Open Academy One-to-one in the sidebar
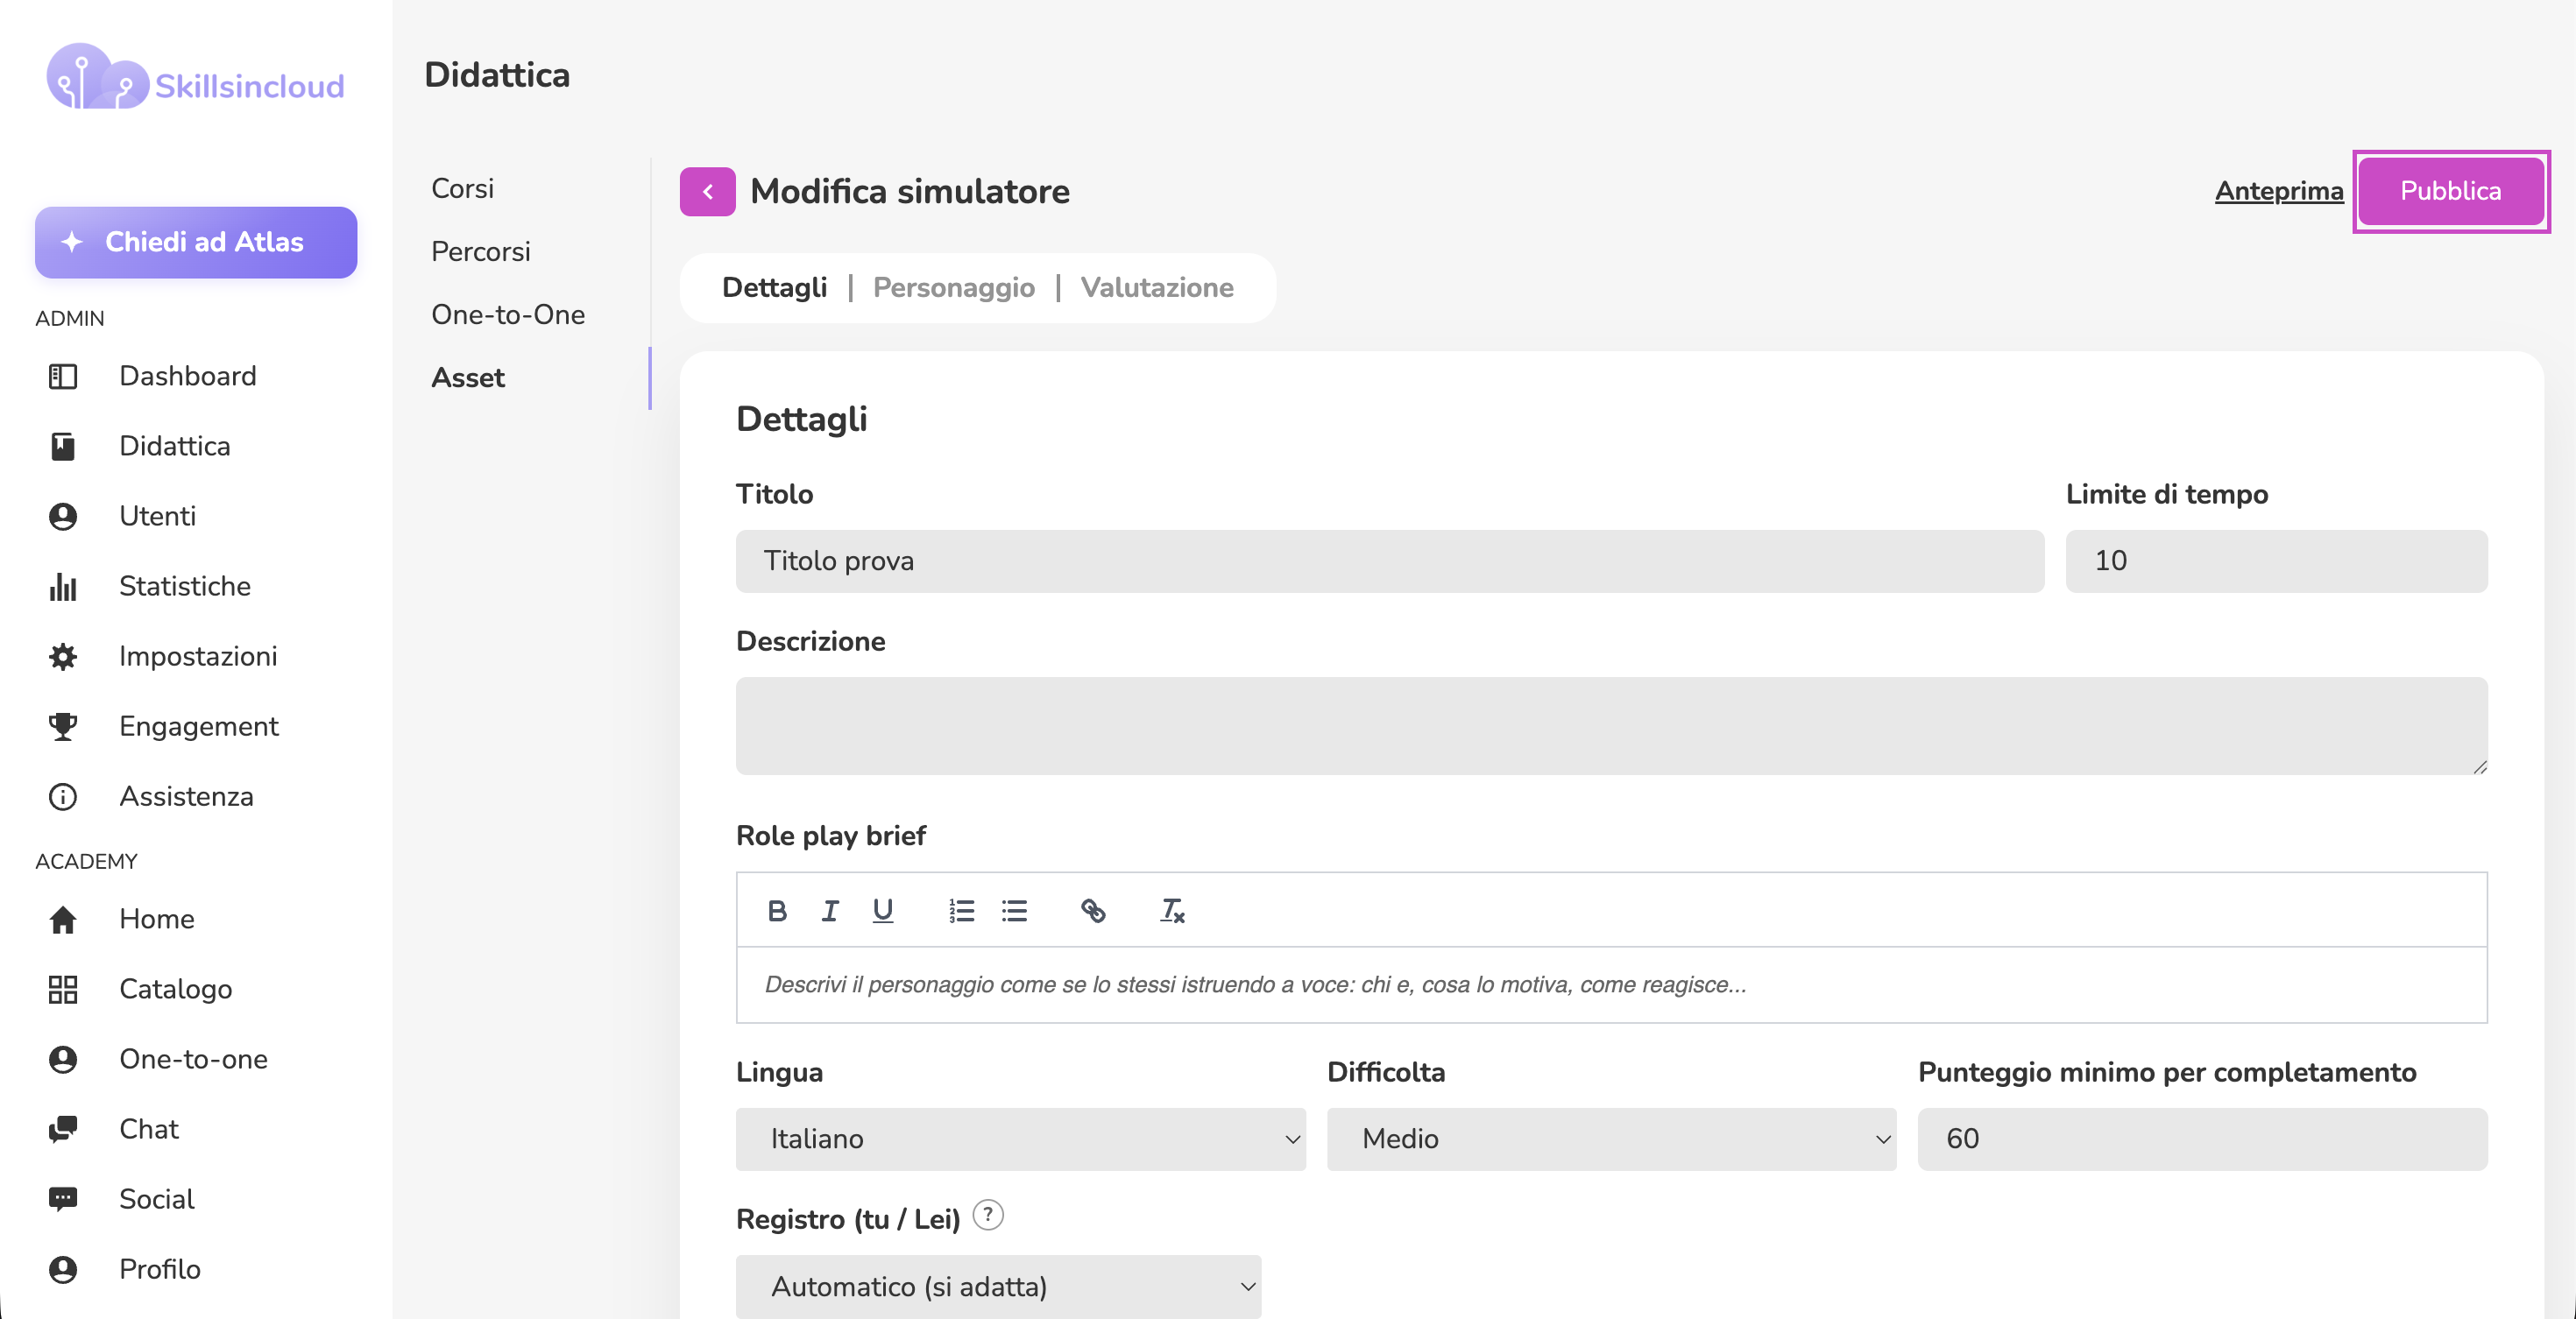 (193, 1059)
